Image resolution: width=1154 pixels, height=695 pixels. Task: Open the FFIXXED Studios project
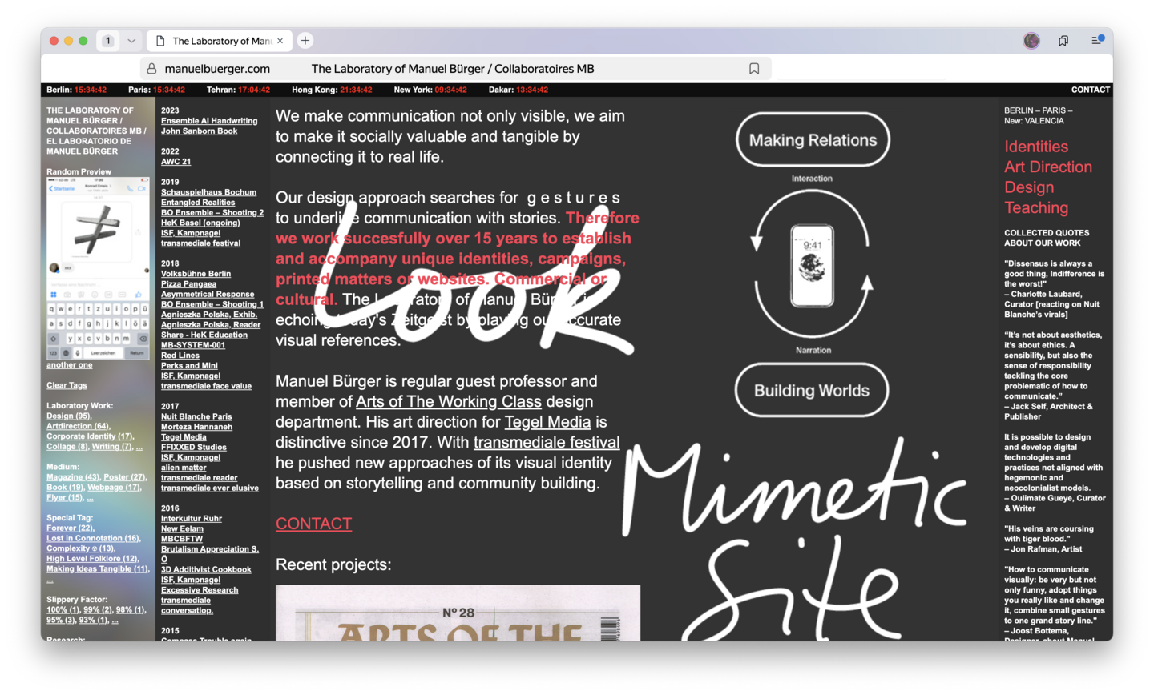pos(194,448)
